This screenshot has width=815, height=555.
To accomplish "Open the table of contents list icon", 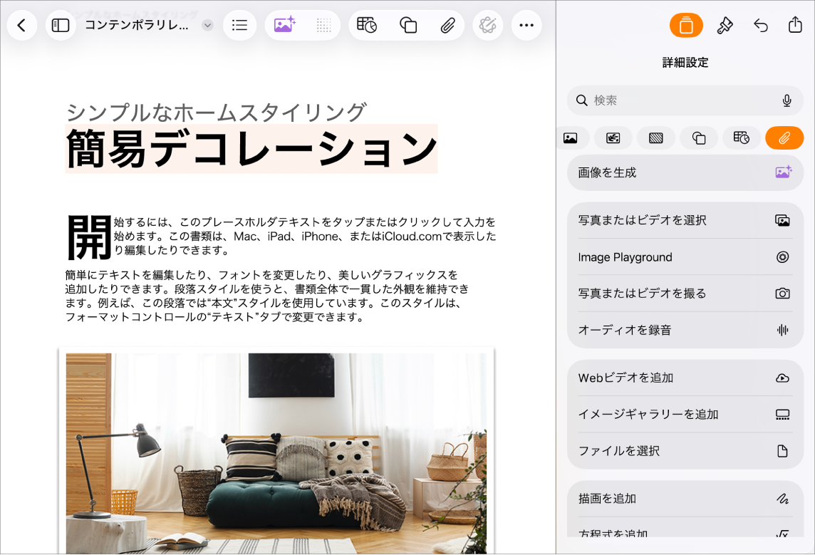I will (239, 25).
